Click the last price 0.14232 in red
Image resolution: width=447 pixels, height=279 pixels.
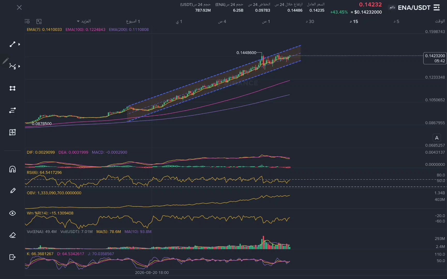370,4
